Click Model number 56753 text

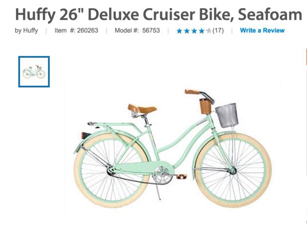(137, 30)
